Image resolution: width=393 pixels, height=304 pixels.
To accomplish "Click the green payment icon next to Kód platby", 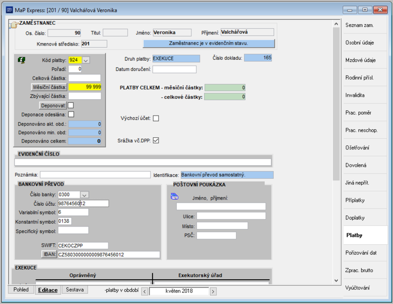I will click(22, 60).
